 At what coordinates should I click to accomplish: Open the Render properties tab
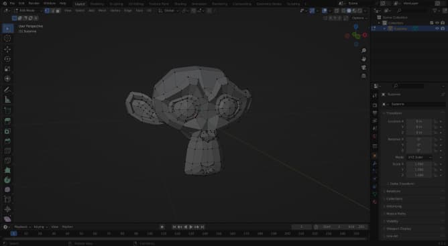tap(375, 105)
